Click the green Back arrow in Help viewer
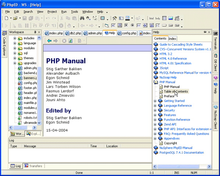The image size is (220, 176). point(49,41)
